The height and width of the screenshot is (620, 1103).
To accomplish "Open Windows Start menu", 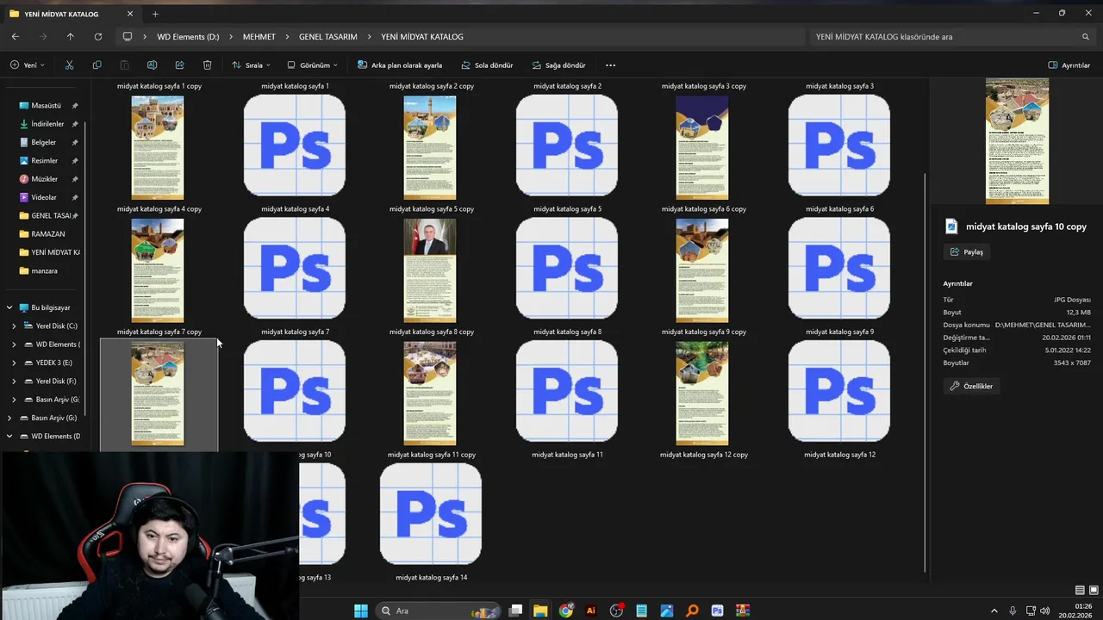I will tap(361, 611).
